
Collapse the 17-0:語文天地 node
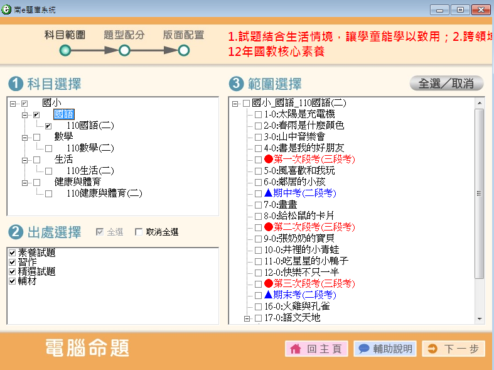(247, 318)
